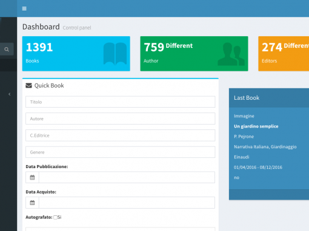
Task: Click the envelope icon beside Quick Book
Action: 28,86
